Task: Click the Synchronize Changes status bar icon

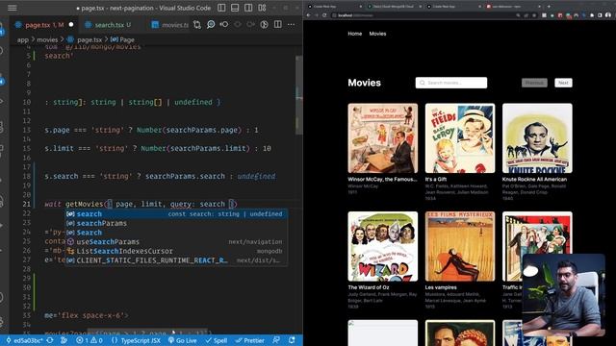Action: point(50,340)
